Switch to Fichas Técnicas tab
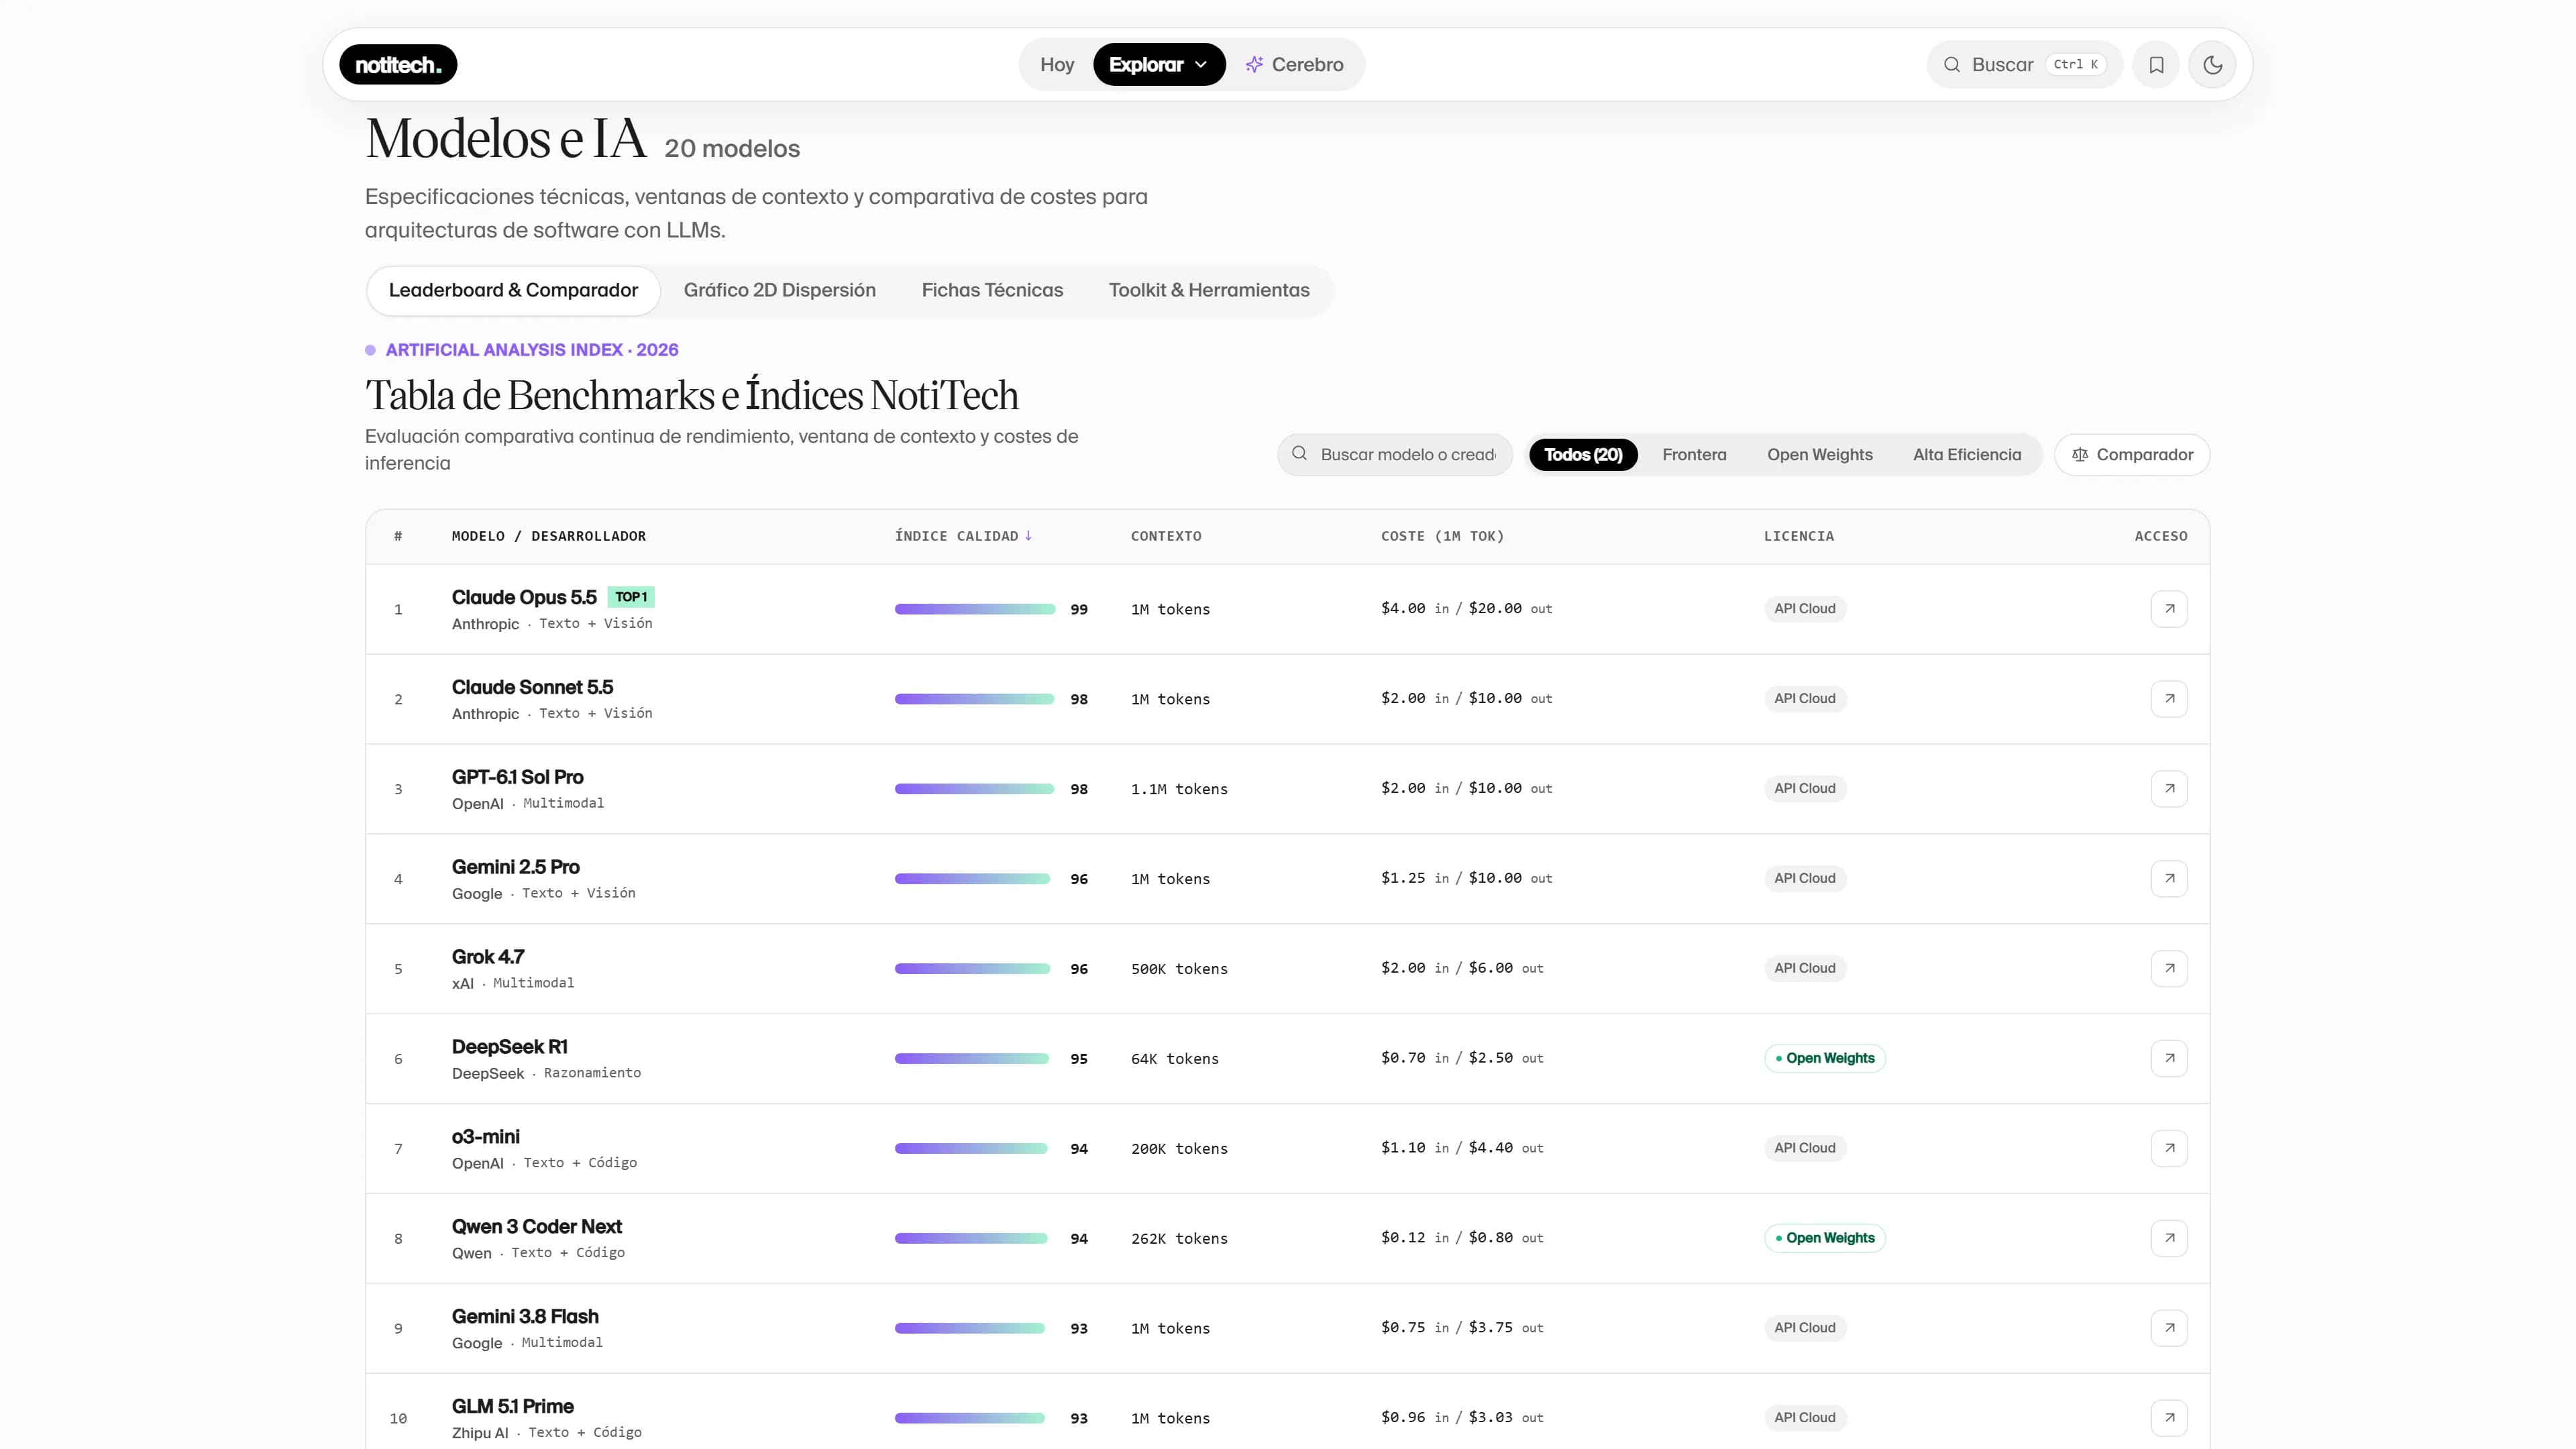 click(992, 291)
